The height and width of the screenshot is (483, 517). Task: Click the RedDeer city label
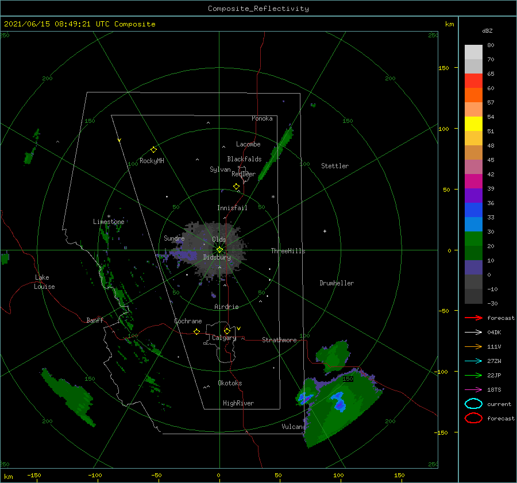(244, 174)
